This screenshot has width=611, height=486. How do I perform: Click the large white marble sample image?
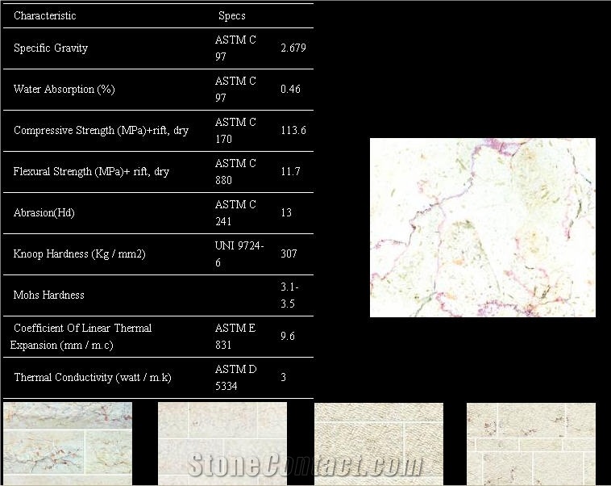[482, 228]
